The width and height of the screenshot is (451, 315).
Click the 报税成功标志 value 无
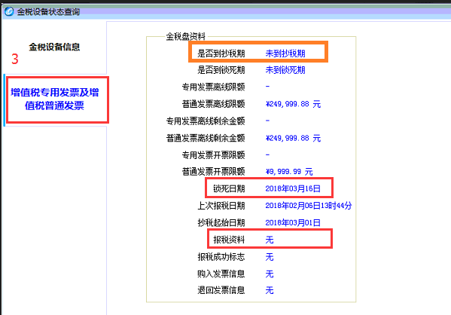point(270,256)
